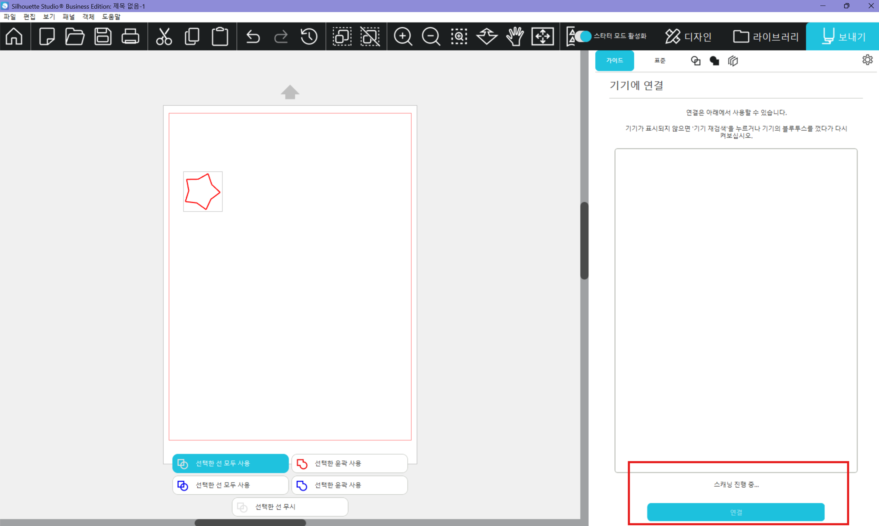This screenshot has width=879, height=526.
Task: Switch to the 표준 tab
Action: pos(660,61)
